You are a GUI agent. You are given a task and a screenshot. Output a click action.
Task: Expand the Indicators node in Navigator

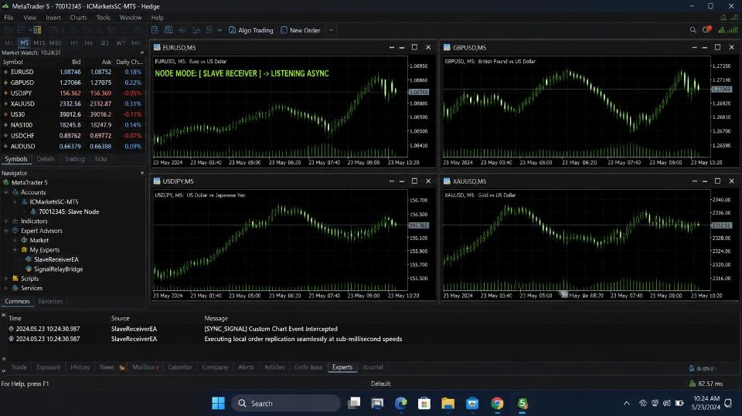tap(6, 222)
